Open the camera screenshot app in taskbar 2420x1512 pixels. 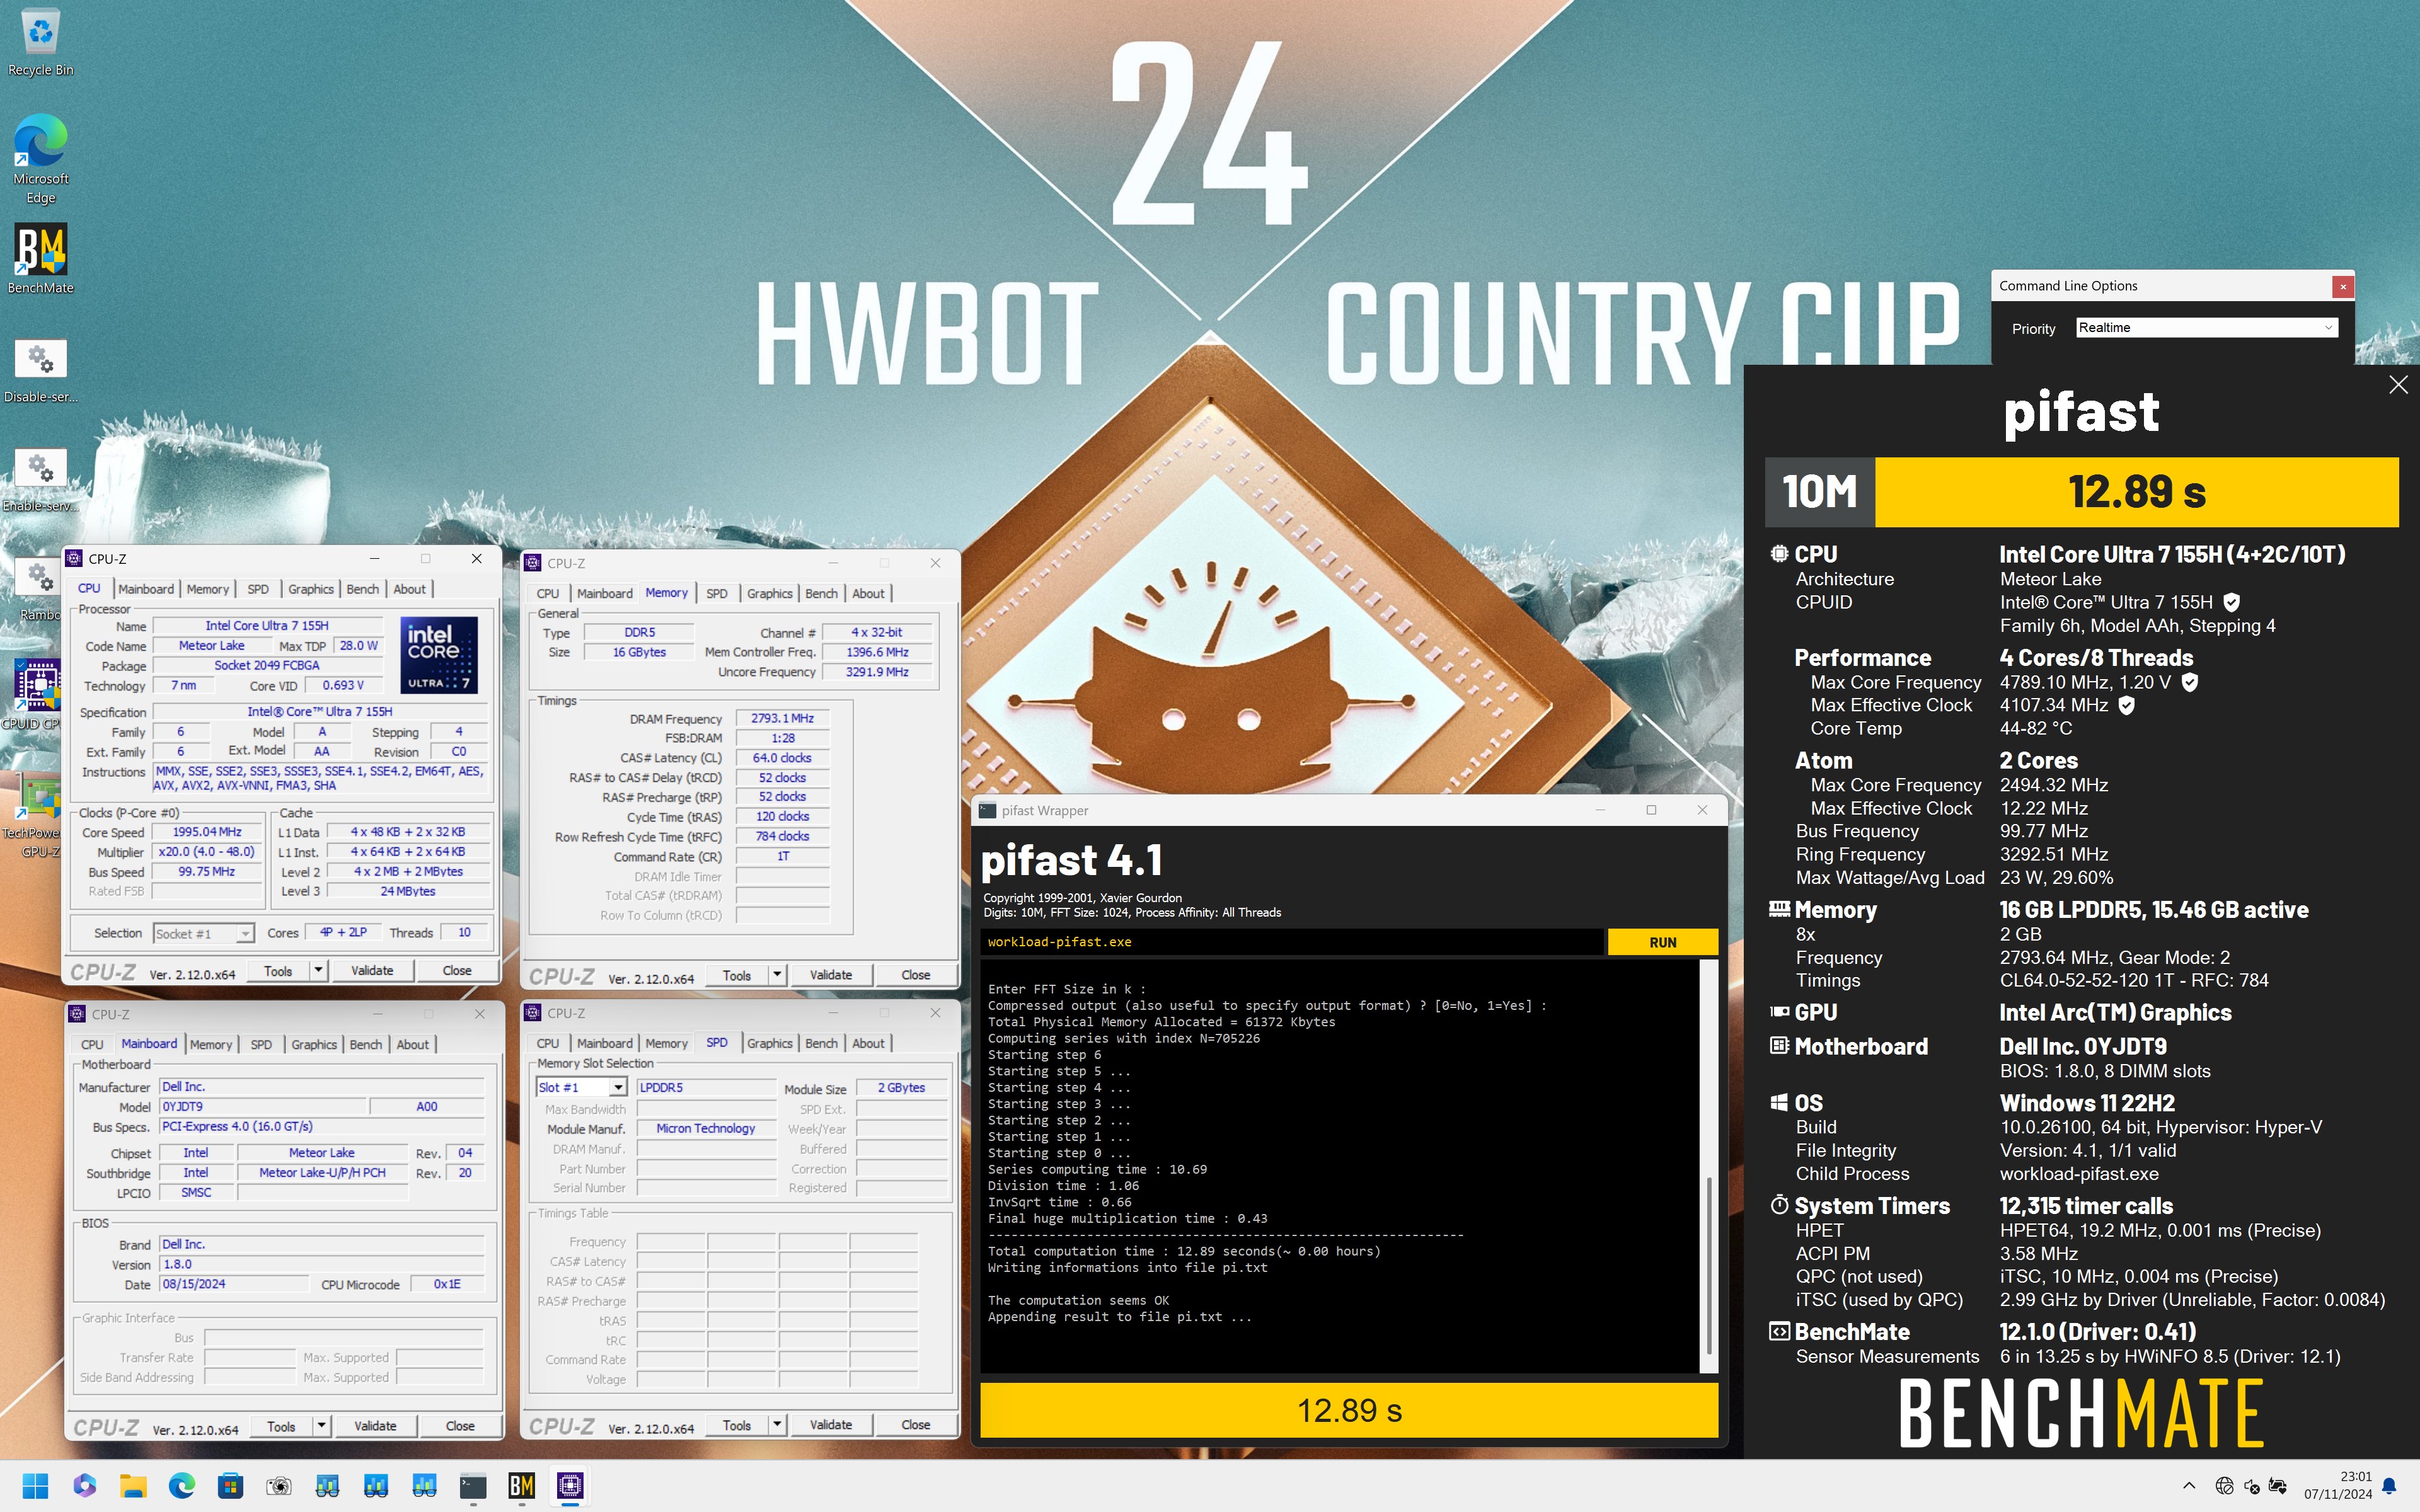coord(279,1486)
